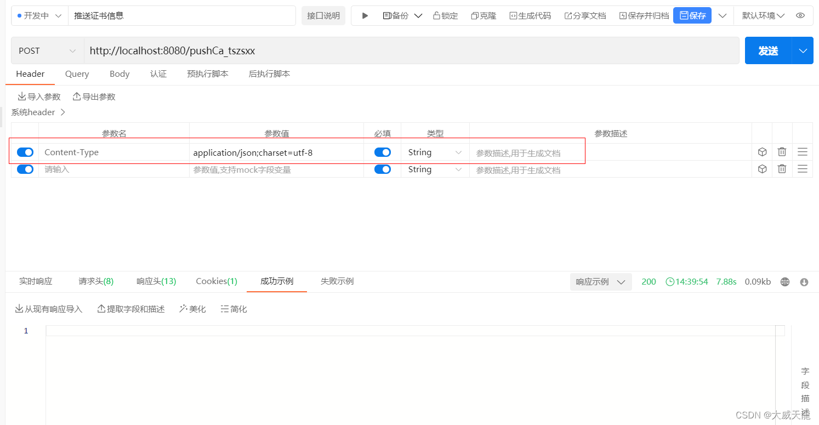
Task: Switch to the 请求头(8) tab
Action: 96,281
